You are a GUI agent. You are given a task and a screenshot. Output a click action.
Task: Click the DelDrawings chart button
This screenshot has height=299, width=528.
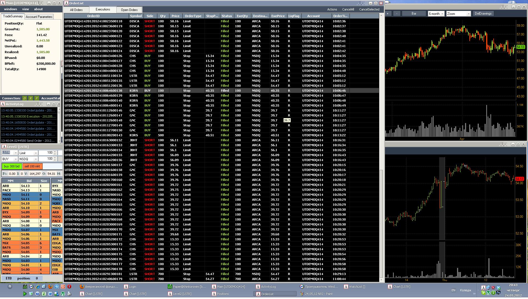pyautogui.click(x=483, y=13)
